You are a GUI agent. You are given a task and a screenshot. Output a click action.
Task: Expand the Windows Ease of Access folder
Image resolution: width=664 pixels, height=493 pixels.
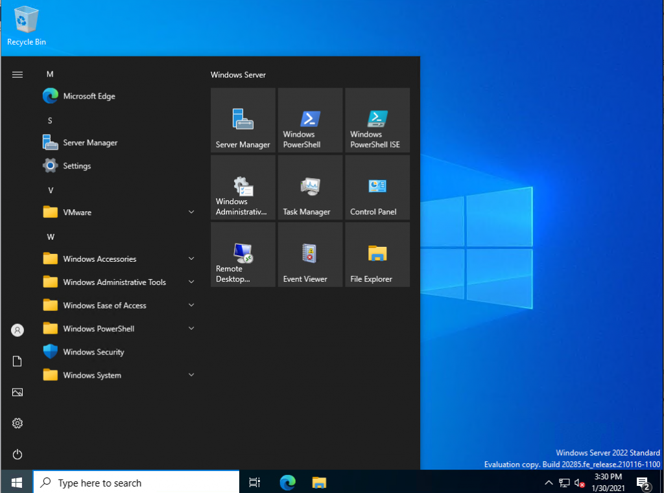click(x=119, y=306)
